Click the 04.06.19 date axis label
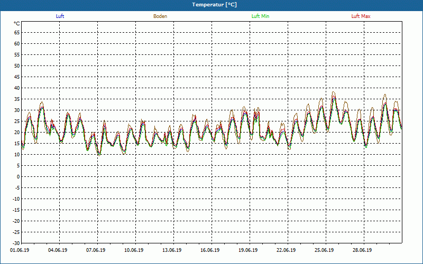 [58, 250]
